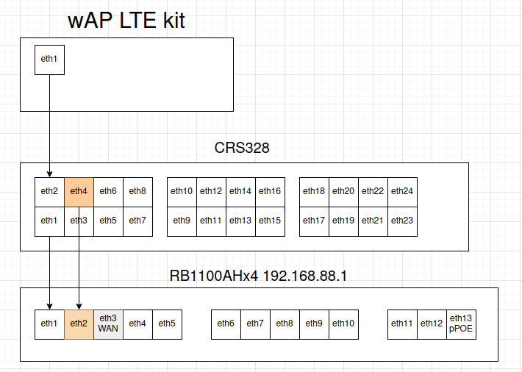Select the orange eth4 port on CRS328
Image resolution: width=522 pixels, height=372 pixels.
(79, 192)
